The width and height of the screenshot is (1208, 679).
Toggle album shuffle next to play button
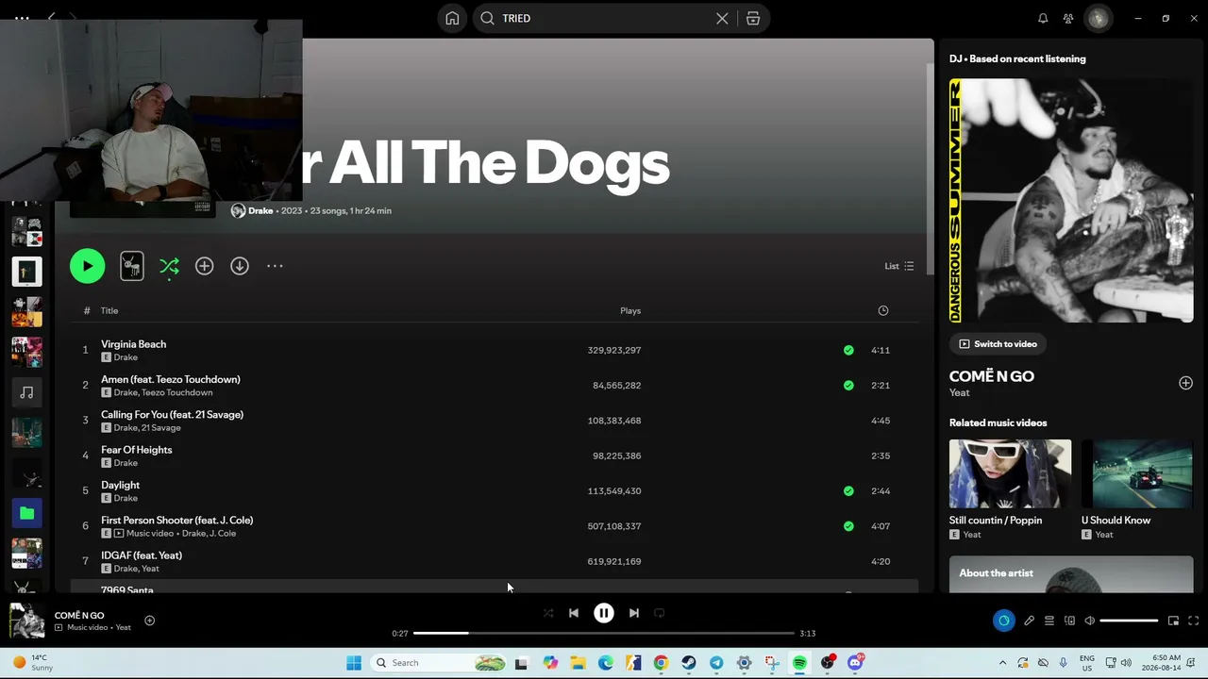tap(169, 266)
